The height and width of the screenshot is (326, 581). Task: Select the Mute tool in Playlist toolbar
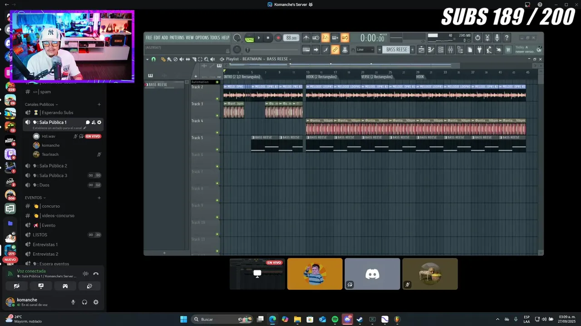tap(182, 59)
